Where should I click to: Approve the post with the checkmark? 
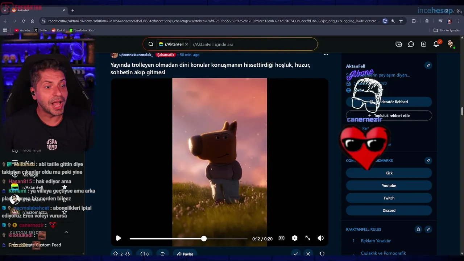coord(296,254)
